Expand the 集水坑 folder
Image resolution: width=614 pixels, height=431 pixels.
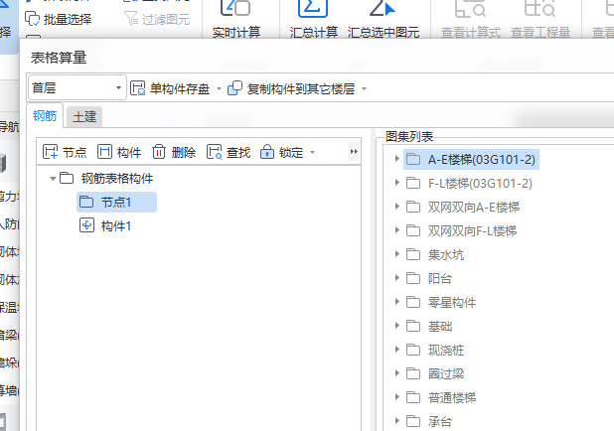(396, 254)
